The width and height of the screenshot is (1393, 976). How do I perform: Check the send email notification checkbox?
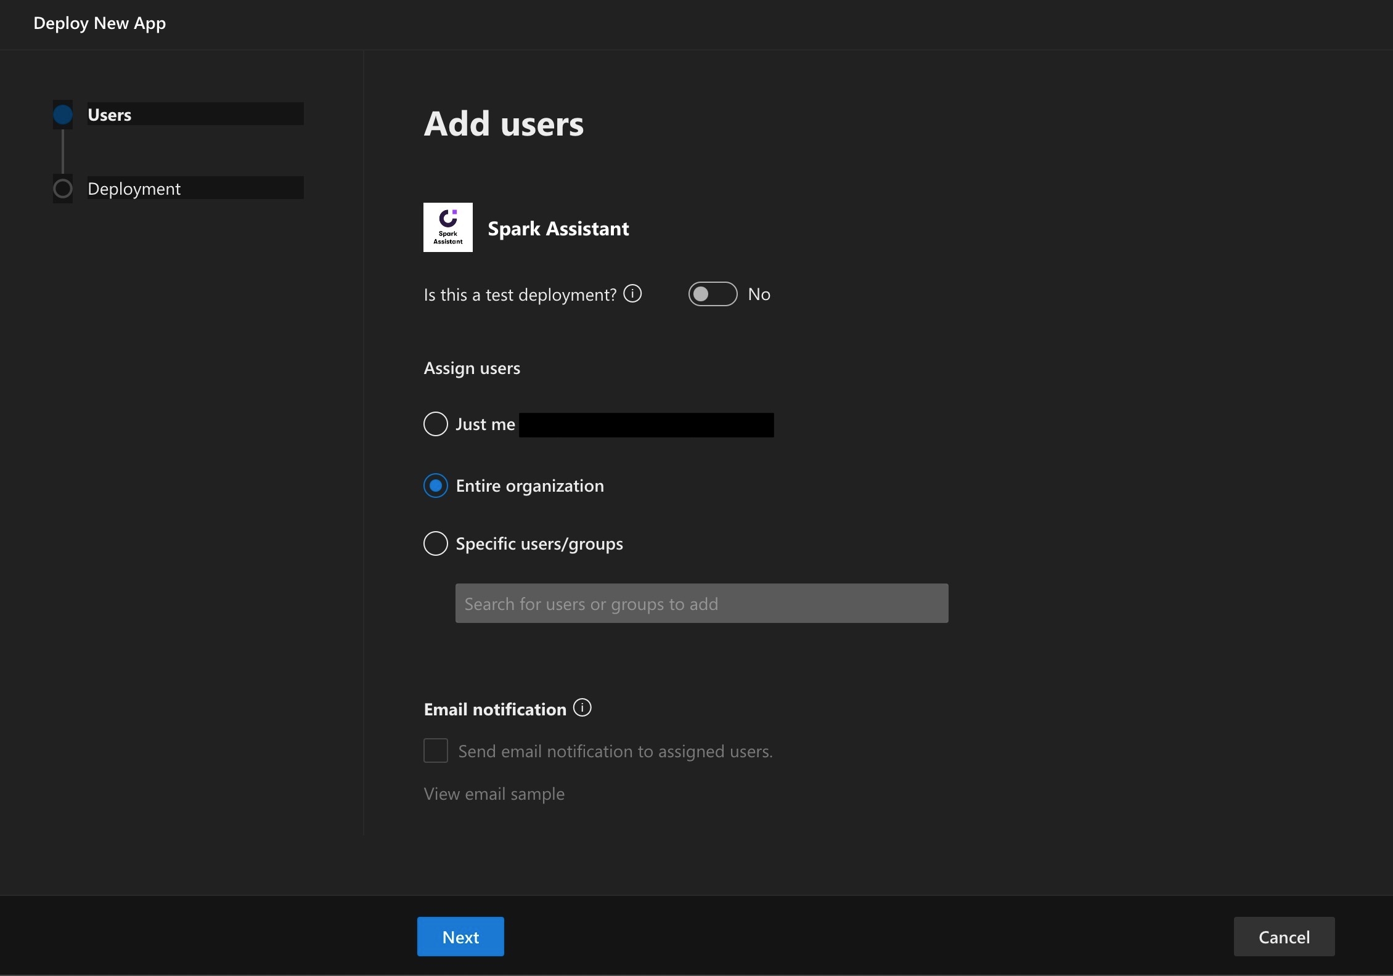(x=435, y=750)
